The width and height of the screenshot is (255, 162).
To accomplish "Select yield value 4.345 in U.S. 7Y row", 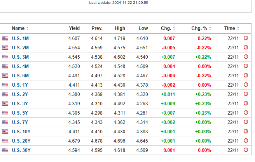I will [74, 122].
